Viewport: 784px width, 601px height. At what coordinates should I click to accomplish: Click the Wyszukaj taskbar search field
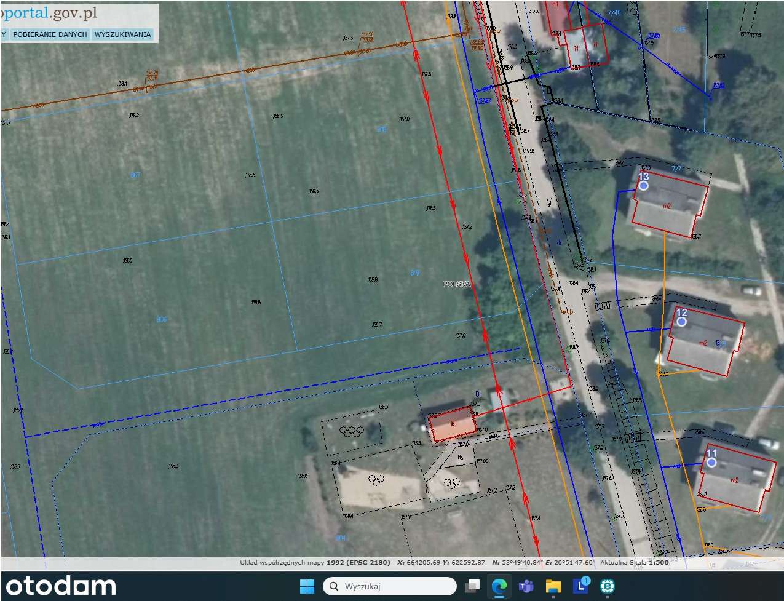point(390,586)
